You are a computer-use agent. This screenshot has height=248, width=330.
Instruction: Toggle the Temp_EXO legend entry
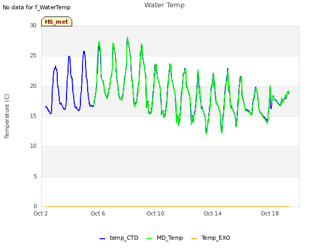coord(210,238)
